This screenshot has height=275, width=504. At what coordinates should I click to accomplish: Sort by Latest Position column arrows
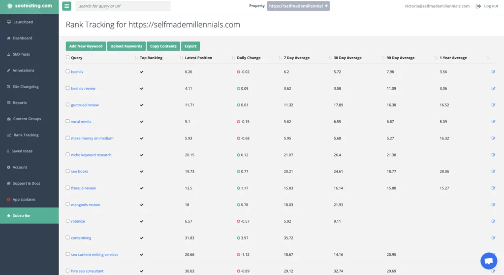(x=233, y=58)
